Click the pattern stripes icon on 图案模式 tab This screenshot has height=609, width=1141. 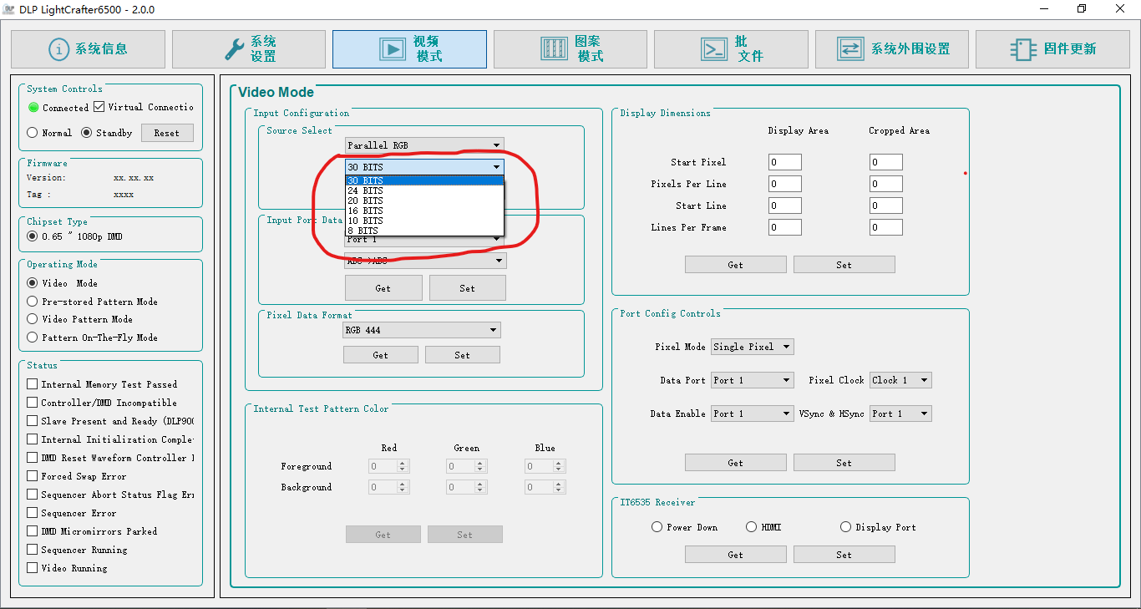click(554, 49)
